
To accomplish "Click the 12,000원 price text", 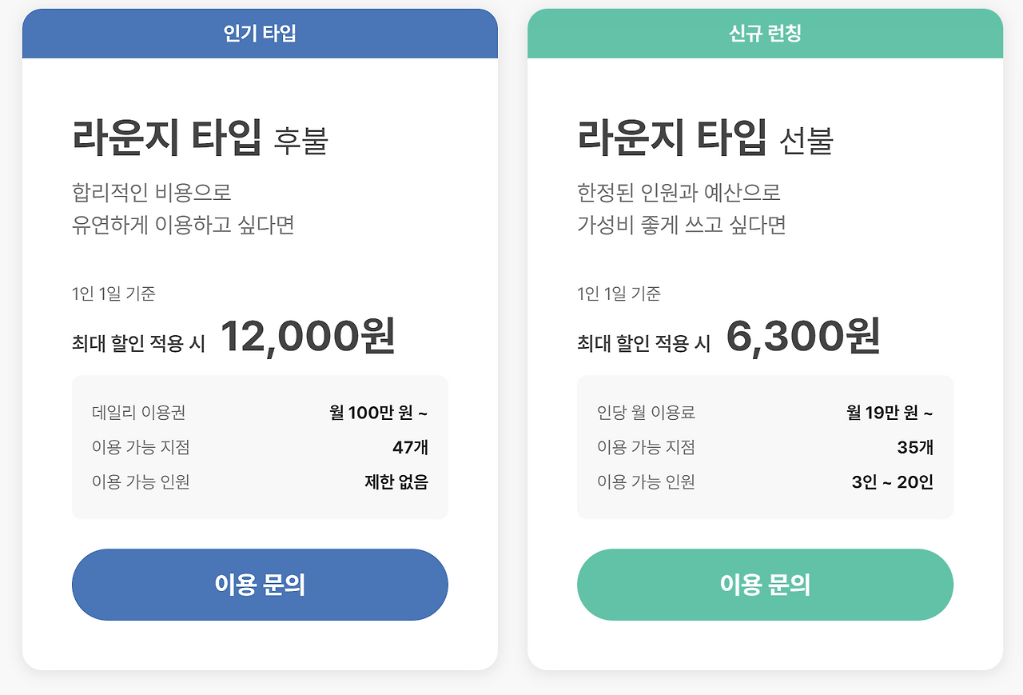I will pyautogui.click(x=306, y=336).
